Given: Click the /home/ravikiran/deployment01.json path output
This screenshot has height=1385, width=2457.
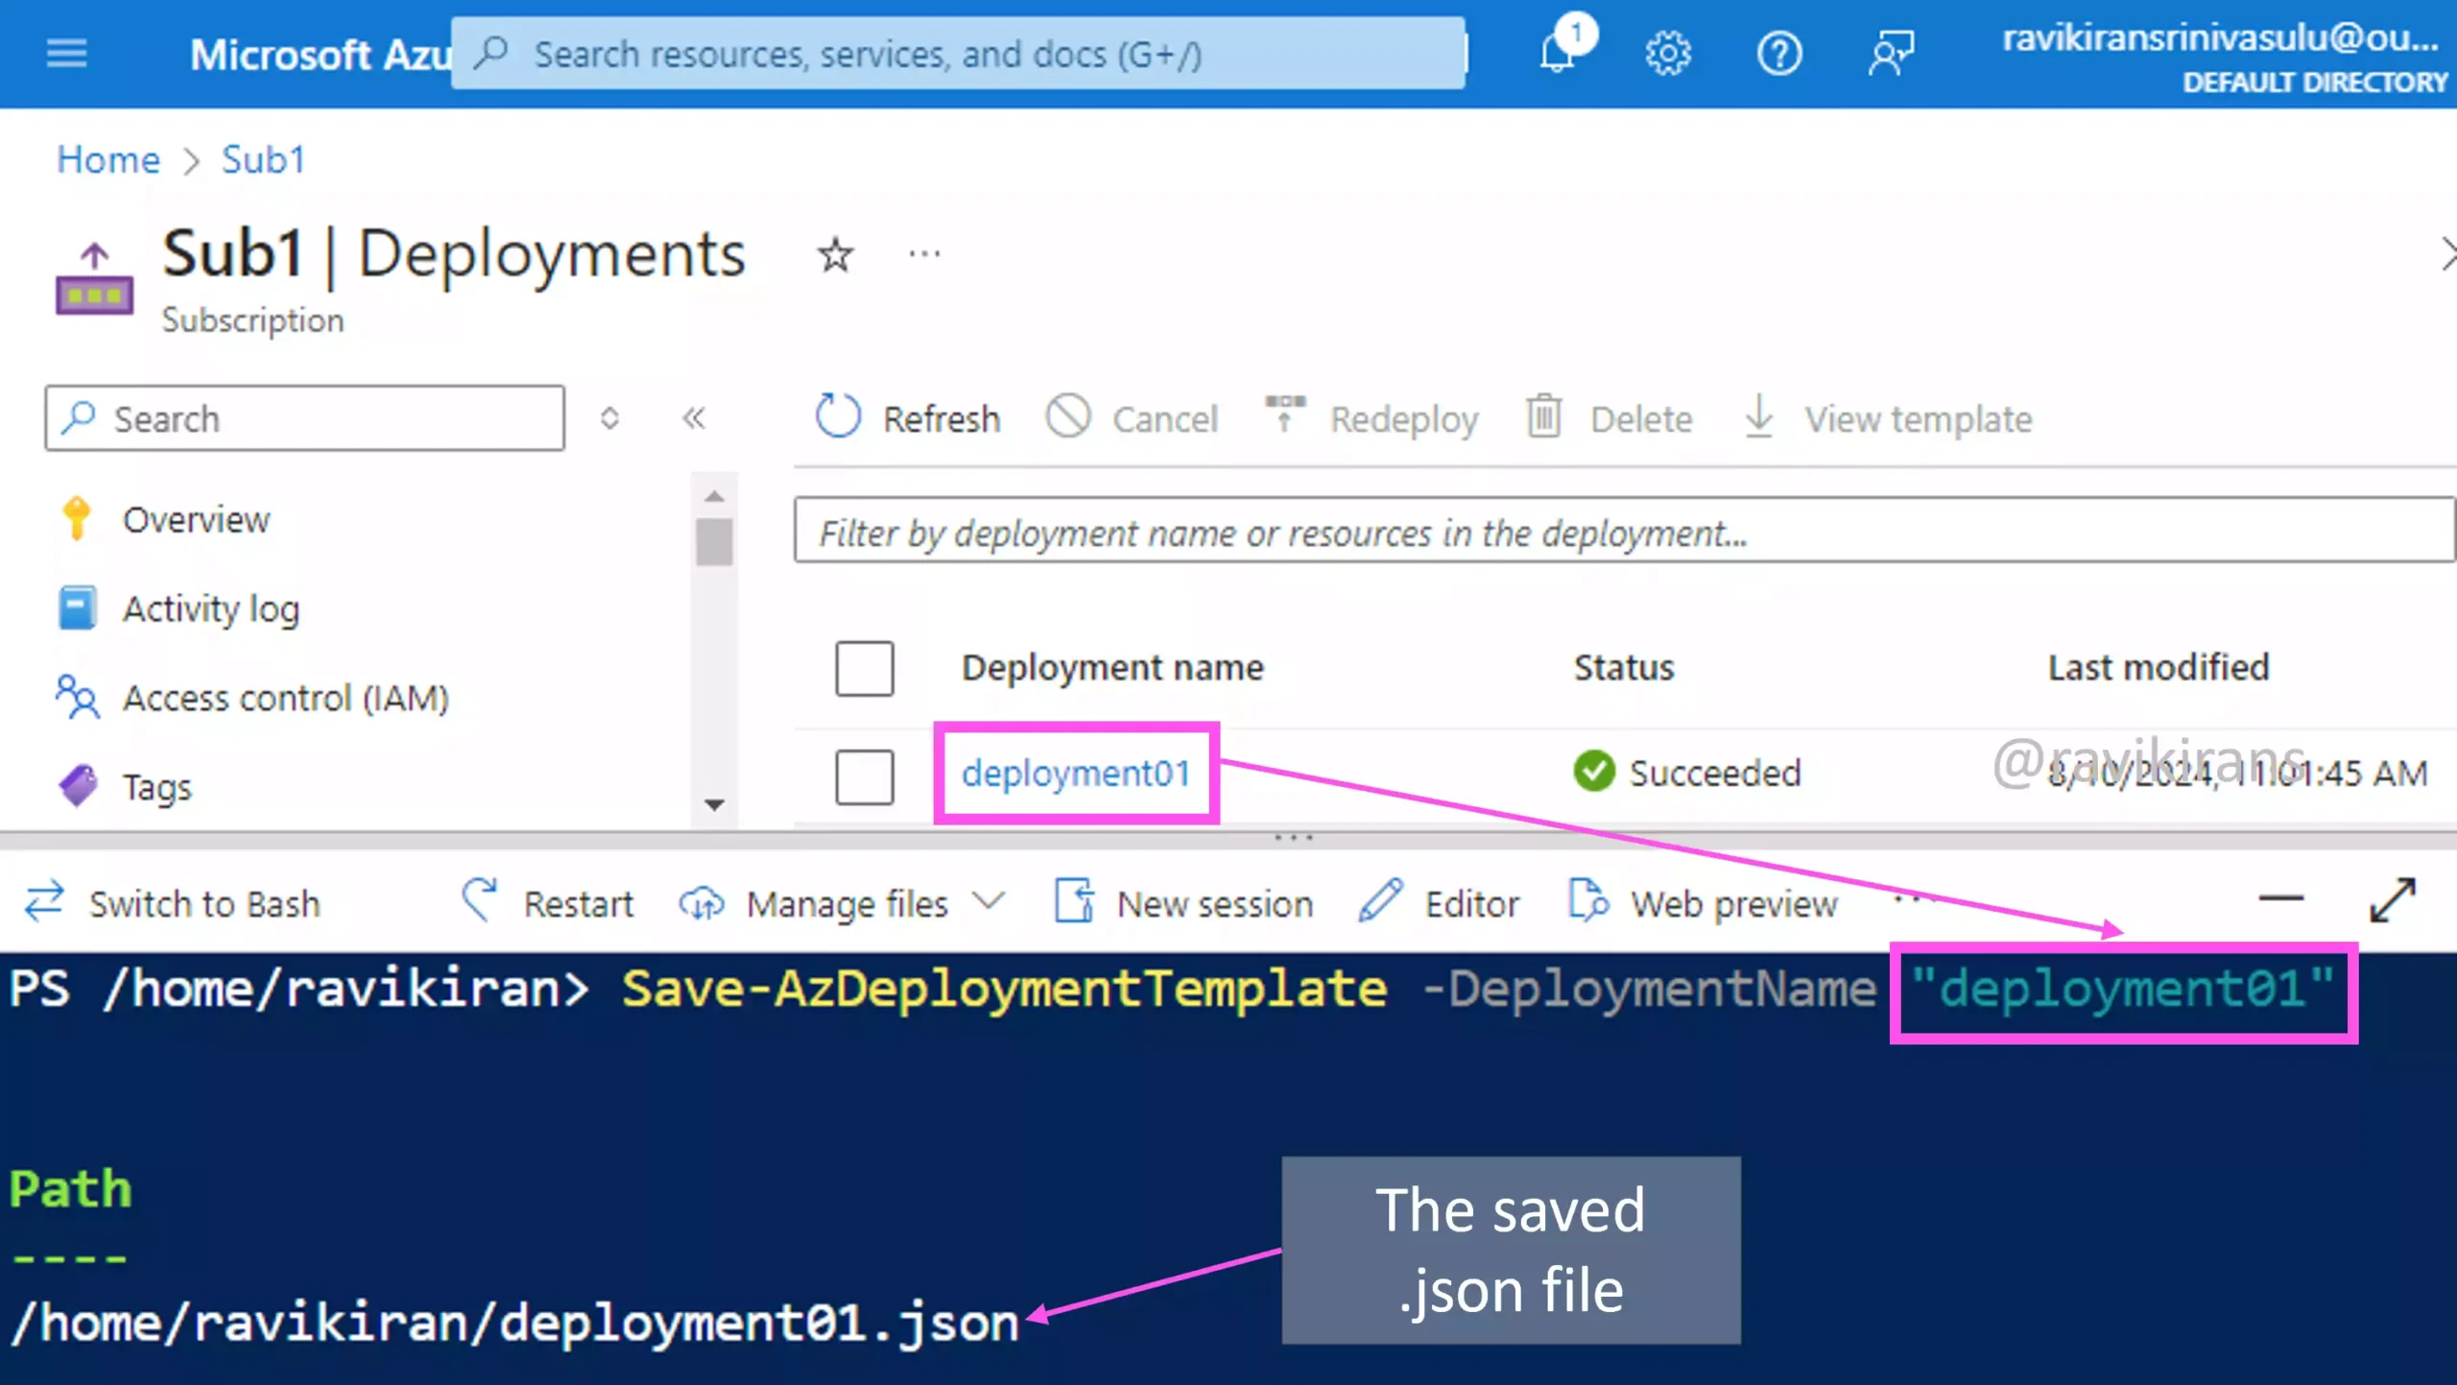Looking at the screenshot, I should (514, 1324).
